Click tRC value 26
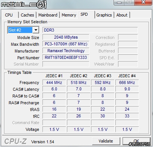This screenshot has height=147, width=153. [79, 116]
